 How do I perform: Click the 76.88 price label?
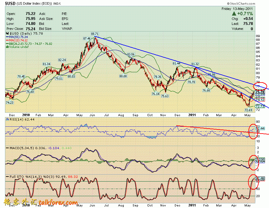click(x=206, y=90)
